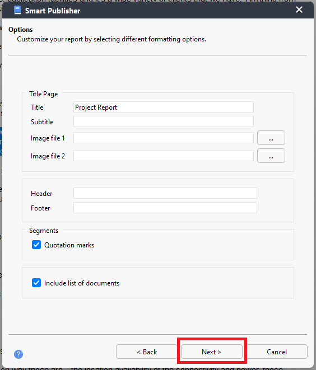Click the Quotation marks label text
This screenshot has width=316, height=370.
tap(69, 245)
